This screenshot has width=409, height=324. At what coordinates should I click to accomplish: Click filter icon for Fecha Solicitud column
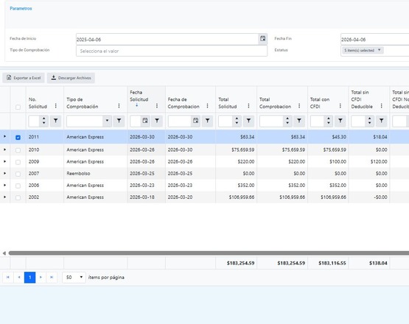157,121
